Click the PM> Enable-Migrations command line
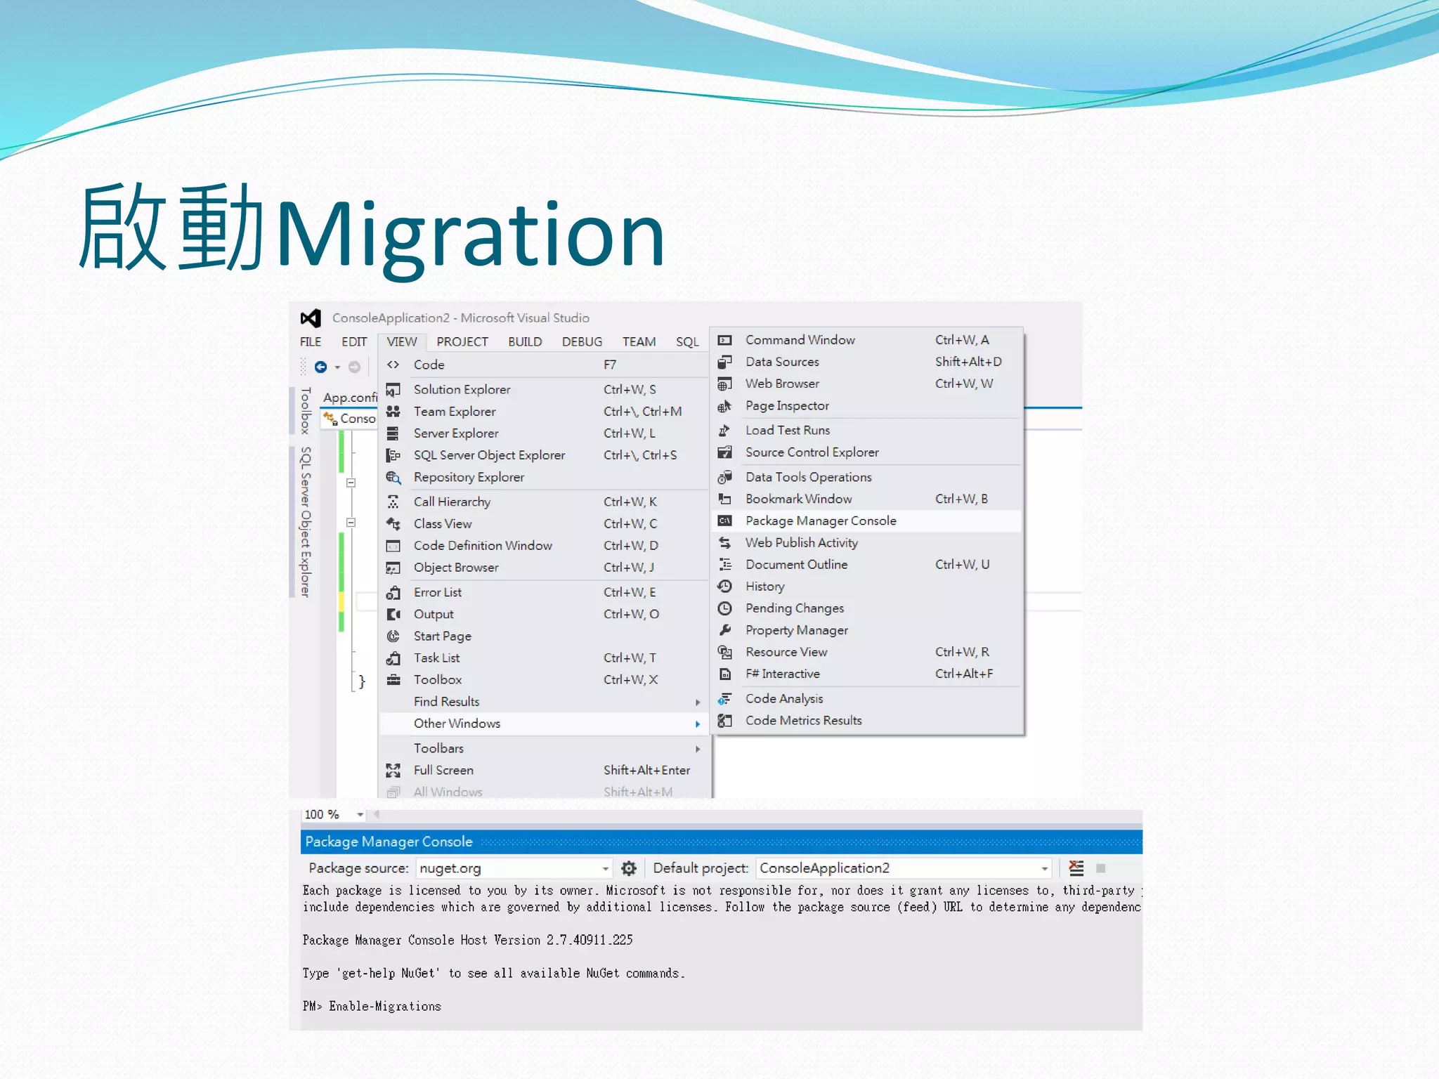This screenshot has width=1439, height=1079. point(372,1007)
